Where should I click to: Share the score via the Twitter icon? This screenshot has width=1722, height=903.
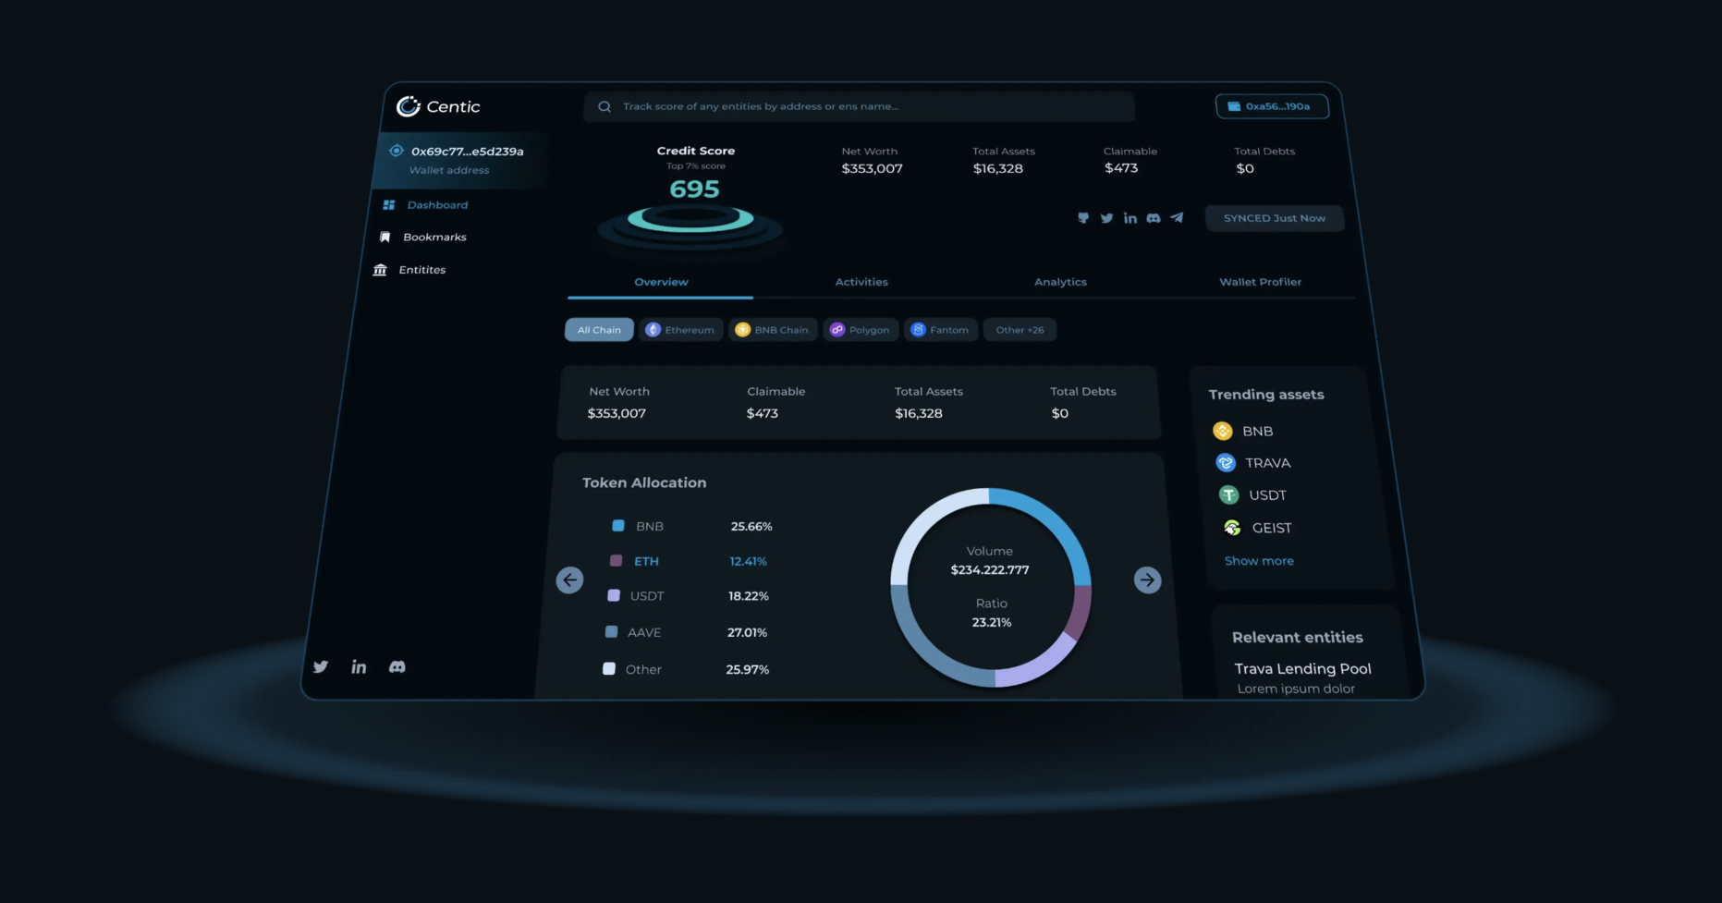click(x=1106, y=217)
